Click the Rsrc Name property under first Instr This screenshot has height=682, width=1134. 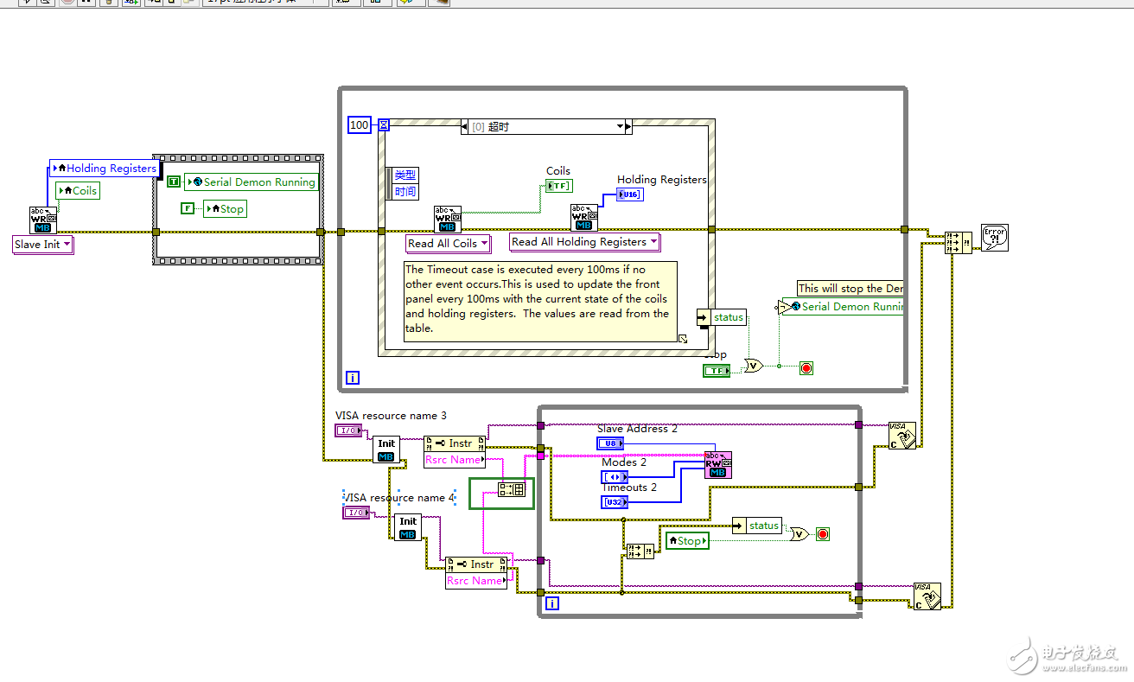click(454, 460)
